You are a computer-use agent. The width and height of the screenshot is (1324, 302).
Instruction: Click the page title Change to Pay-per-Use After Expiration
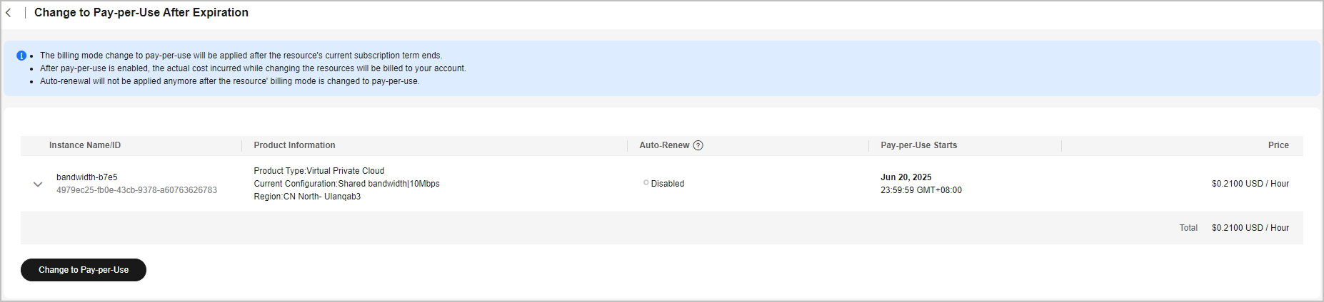(x=141, y=13)
